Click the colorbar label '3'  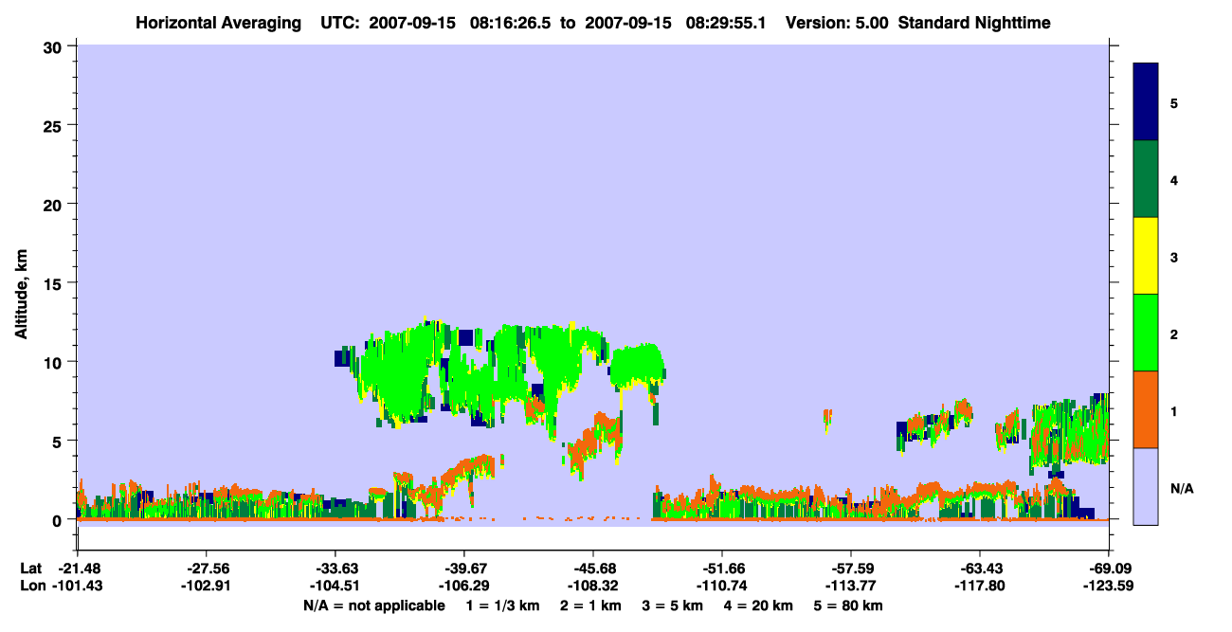pyautogui.click(x=1174, y=256)
